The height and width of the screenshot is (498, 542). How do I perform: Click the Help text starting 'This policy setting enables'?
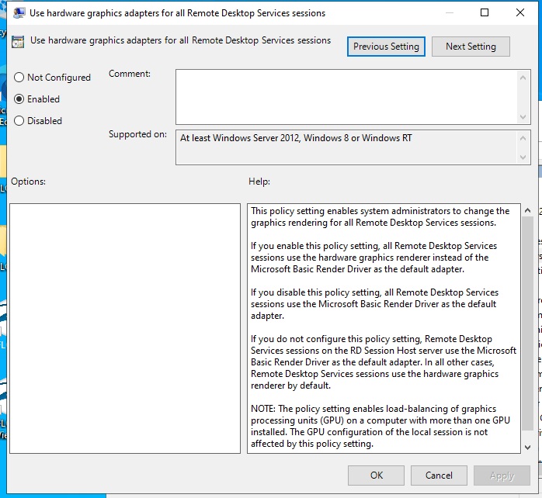380,216
